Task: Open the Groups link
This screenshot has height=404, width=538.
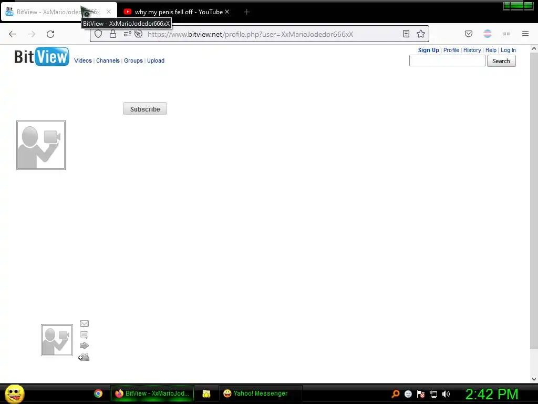Action: 133,60
